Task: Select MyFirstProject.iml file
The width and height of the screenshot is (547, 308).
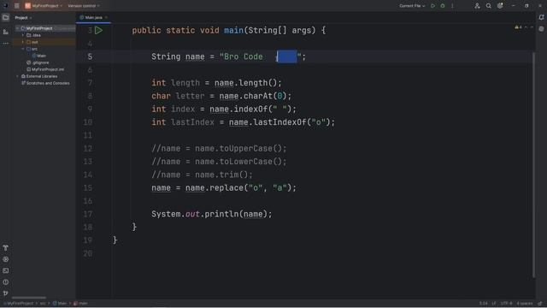Action: coord(45,69)
